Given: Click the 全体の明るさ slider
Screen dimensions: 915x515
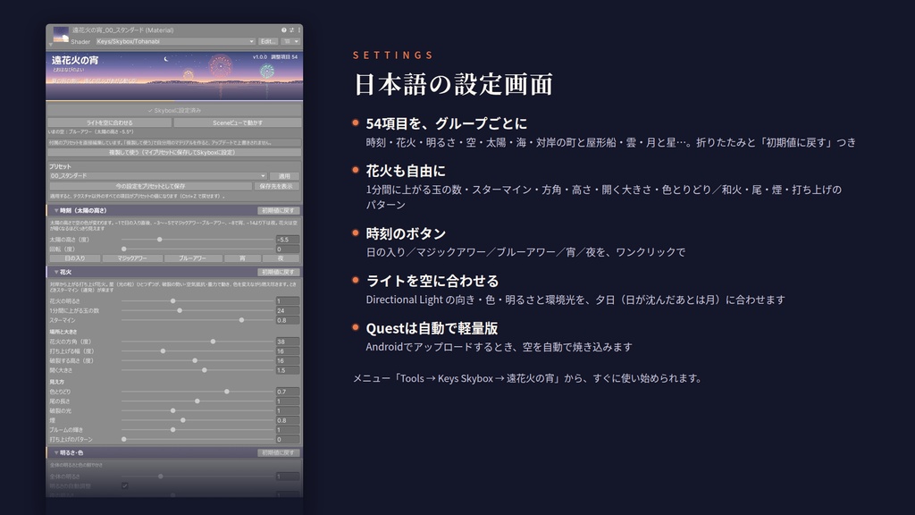Looking at the screenshot, I should (197, 477).
